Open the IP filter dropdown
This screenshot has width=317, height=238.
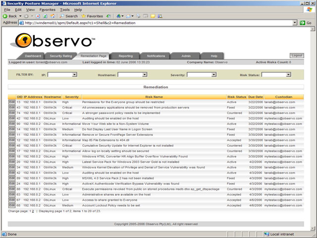click(74, 75)
